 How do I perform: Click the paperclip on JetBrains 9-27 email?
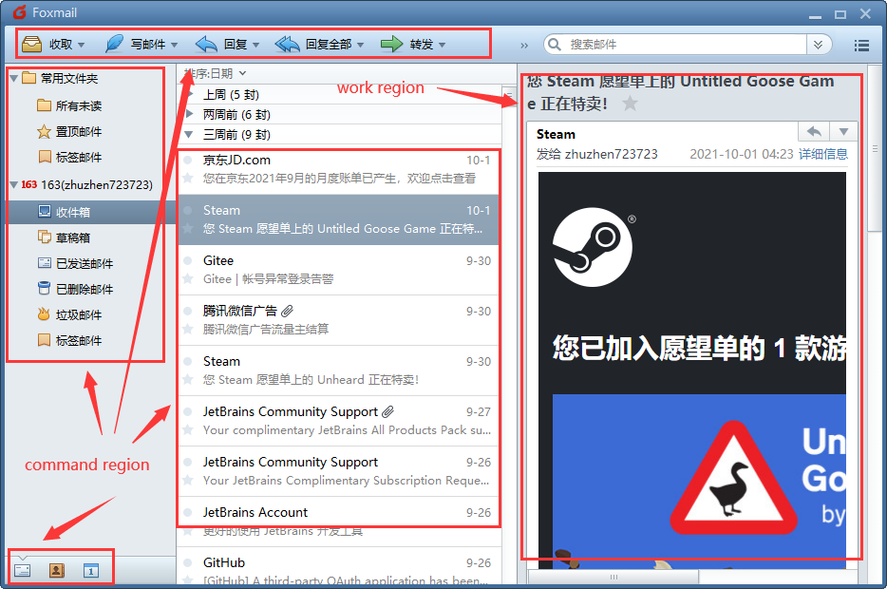388,412
